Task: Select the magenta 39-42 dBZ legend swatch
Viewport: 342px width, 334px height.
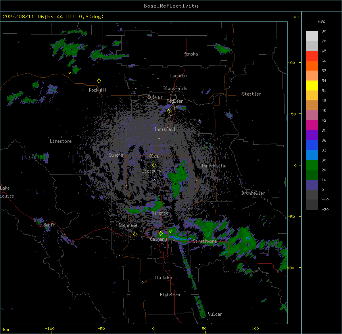Action: point(312,125)
